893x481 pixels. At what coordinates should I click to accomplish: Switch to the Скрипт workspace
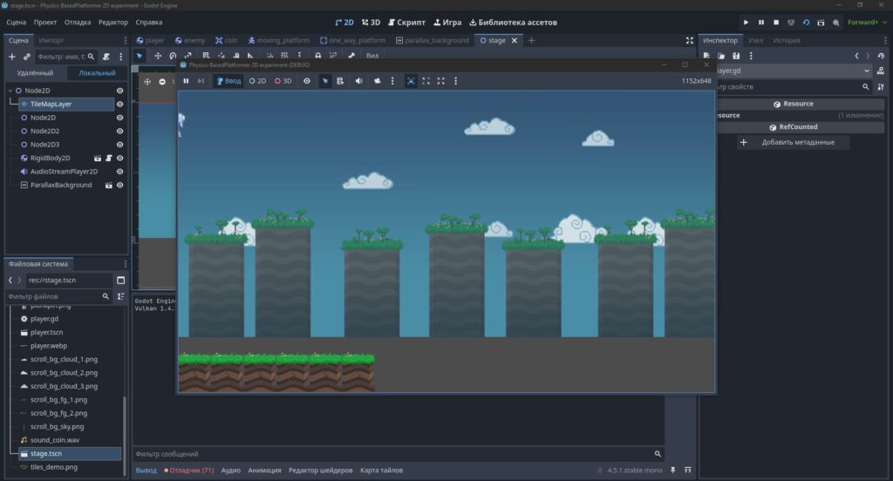pos(406,22)
